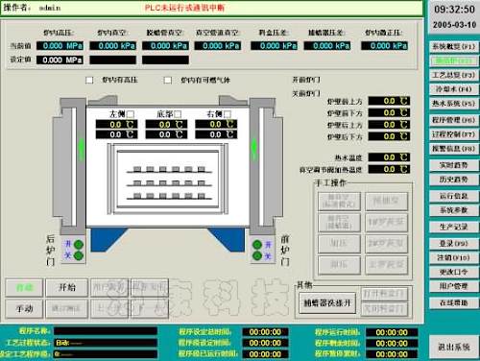
Task: Open 冷却水 (F4) page
Action: pos(454,89)
